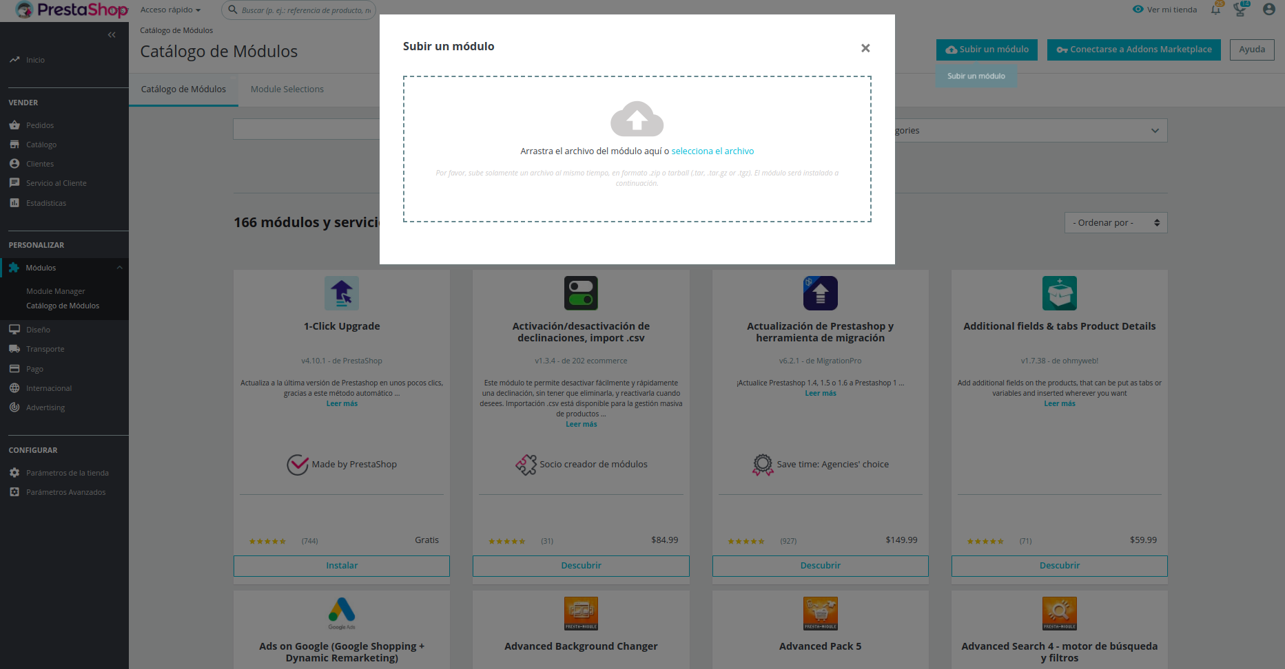This screenshot has width=1285, height=669.
Task: Open Parámetros Avanzados icon in sidebar
Action: (x=14, y=492)
